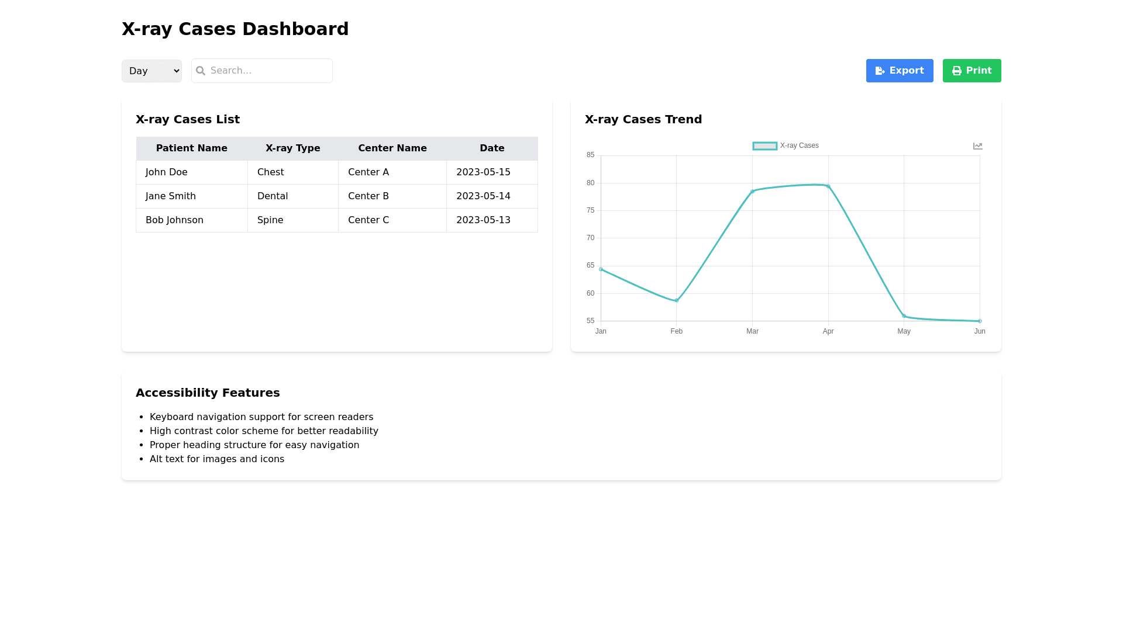Focus the Search text field
Viewport: 1123px width, 631px height.
tap(269, 71)
